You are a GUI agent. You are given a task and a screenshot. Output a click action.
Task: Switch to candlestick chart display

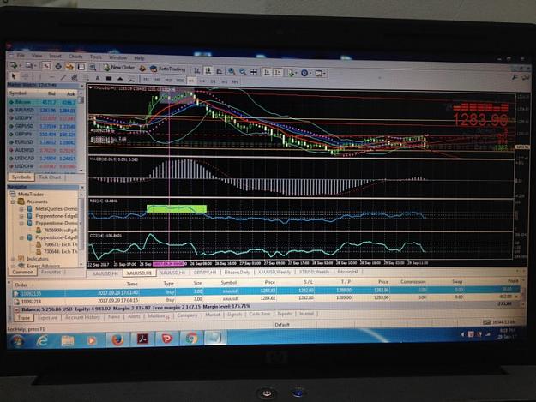click(208, 71)
